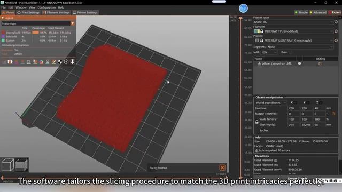Open the Window menu
This screenshot has width=342, height=192.
click(21, 7)
